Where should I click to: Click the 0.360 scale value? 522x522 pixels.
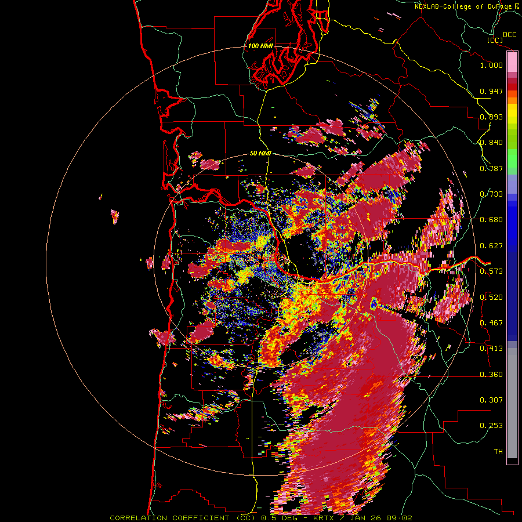[491, 375]
